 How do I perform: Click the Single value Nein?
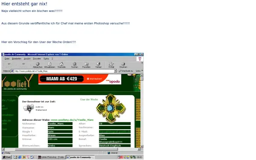click(60, 131)
